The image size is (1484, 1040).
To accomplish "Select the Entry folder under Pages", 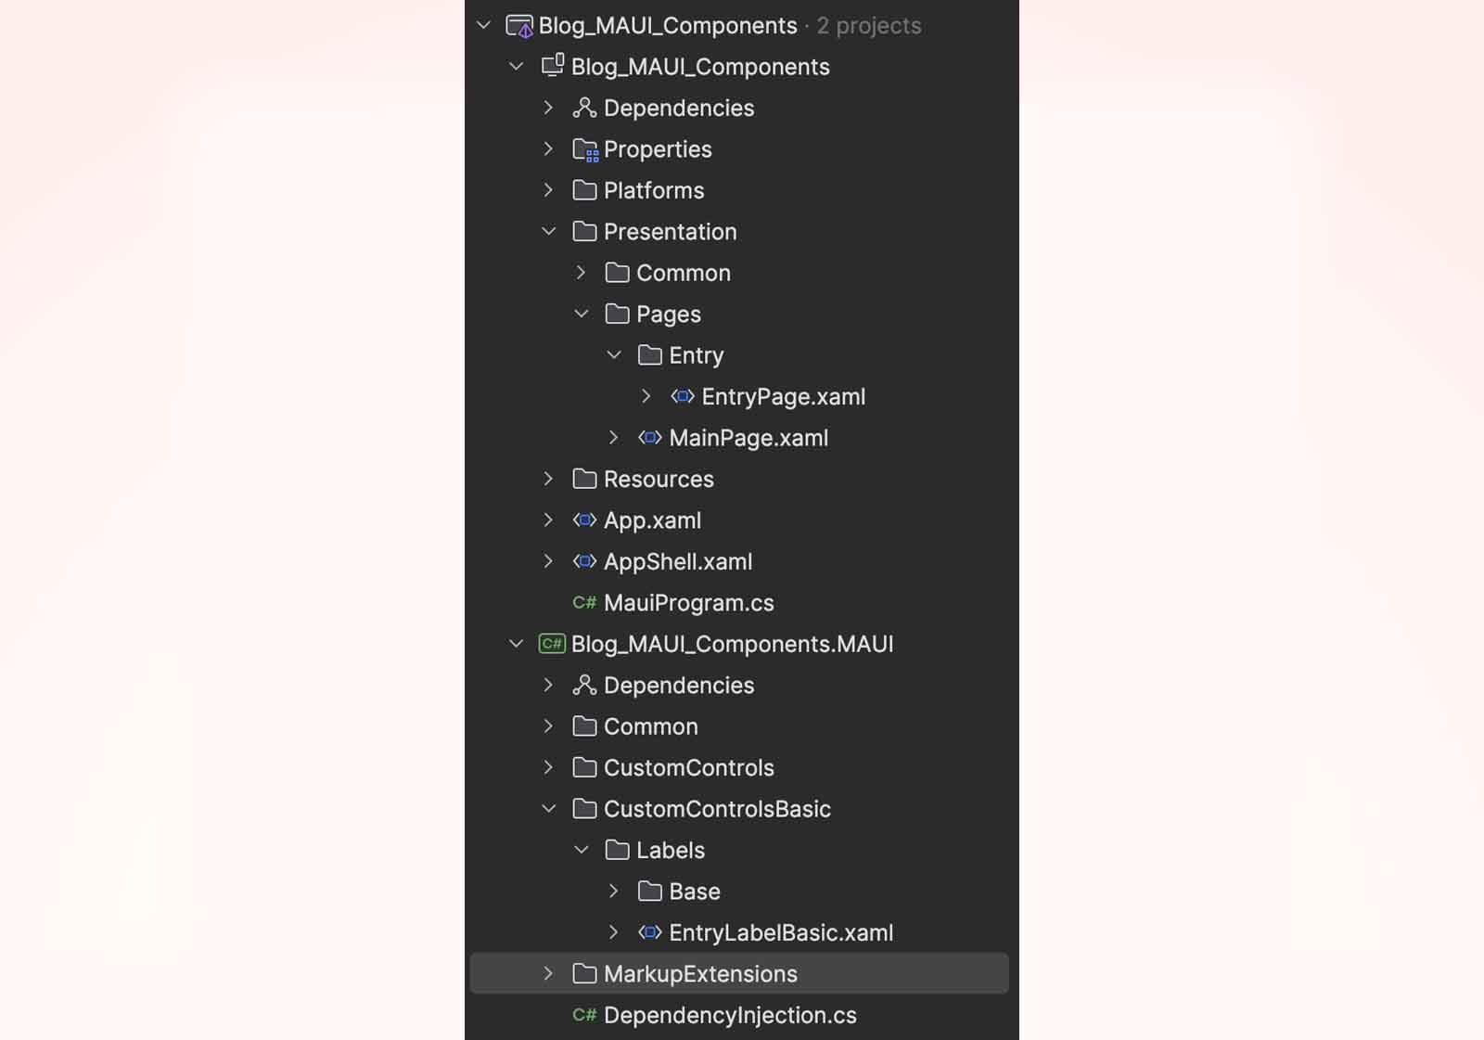I will tap(696, 356).
